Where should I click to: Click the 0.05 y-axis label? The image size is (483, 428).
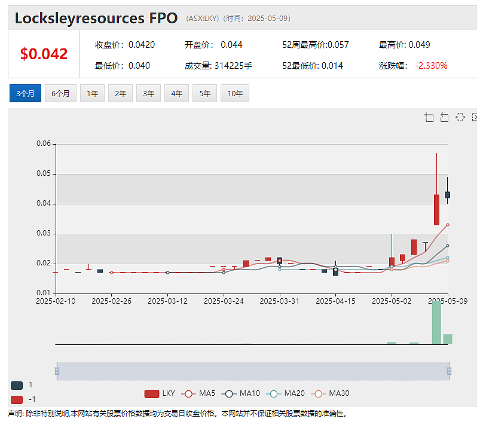coord(44,173)
